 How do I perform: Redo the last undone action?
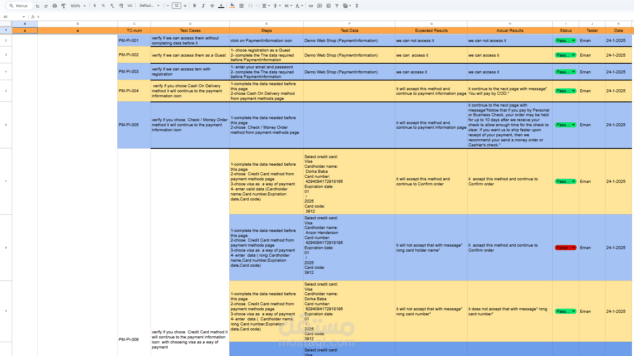pyautogui.click(x=46, y=6)
